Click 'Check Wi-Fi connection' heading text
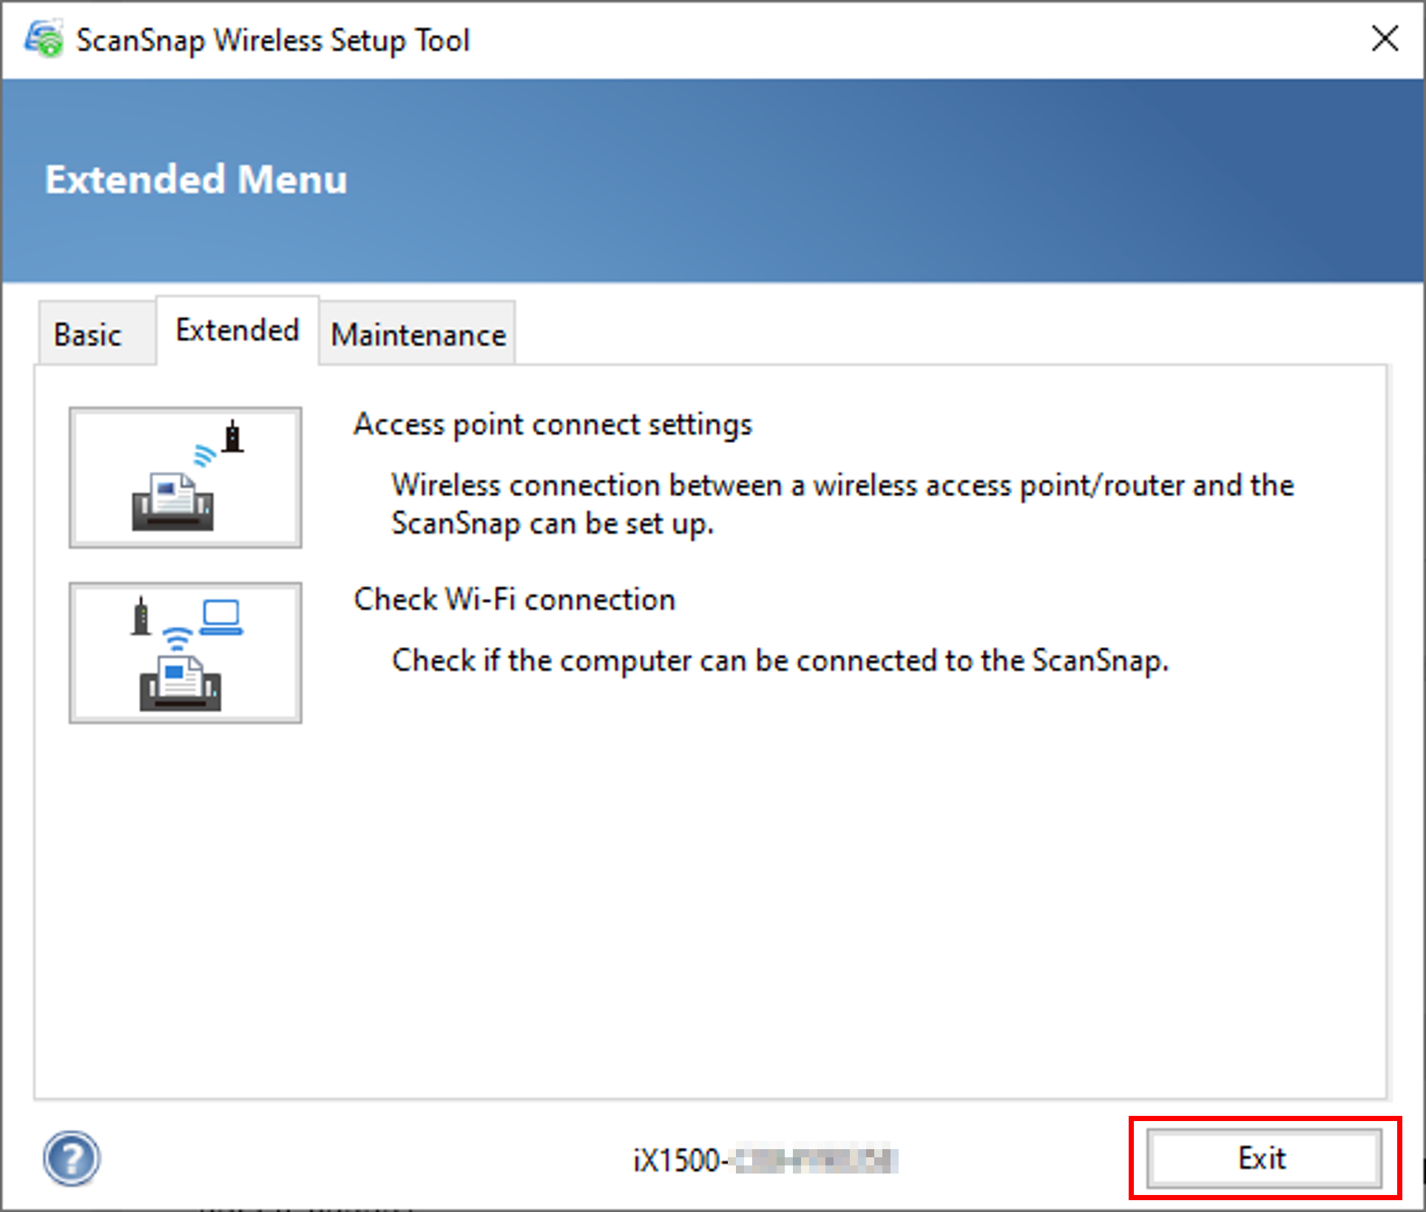This screenshot has height=1212, width=1426. (x=515, y=599)
